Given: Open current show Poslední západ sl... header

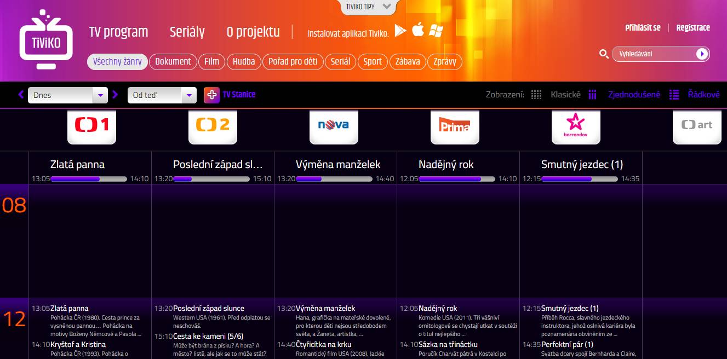Looking at the screenshot, I should point(218,164).
